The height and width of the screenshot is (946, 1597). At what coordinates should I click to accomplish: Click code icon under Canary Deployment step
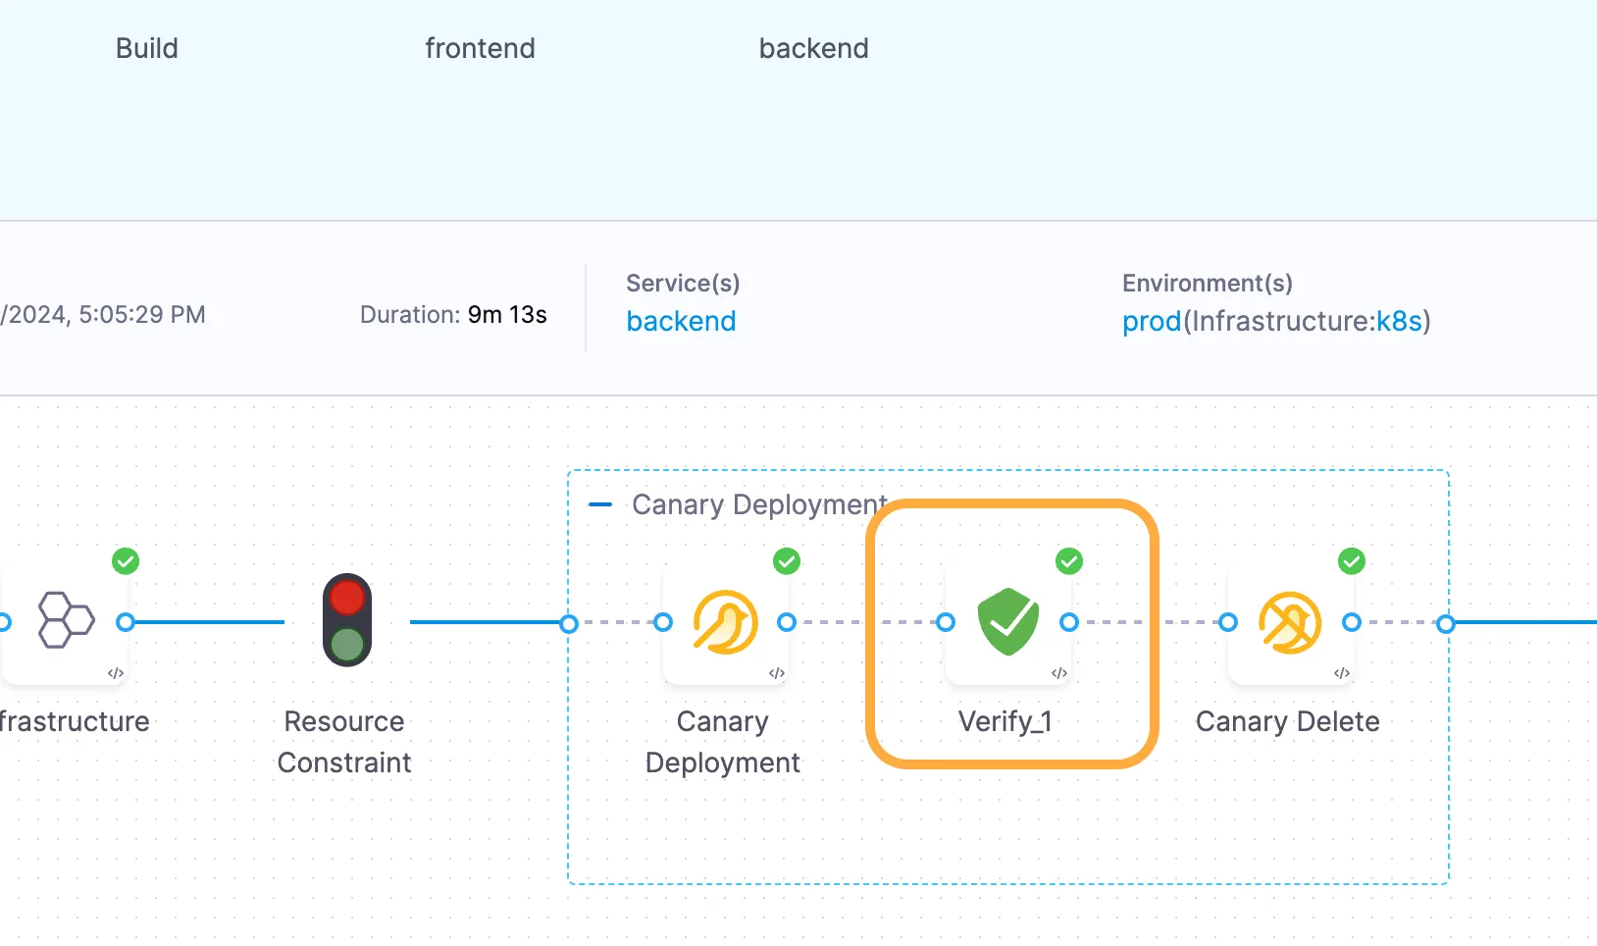coord(777,673)
